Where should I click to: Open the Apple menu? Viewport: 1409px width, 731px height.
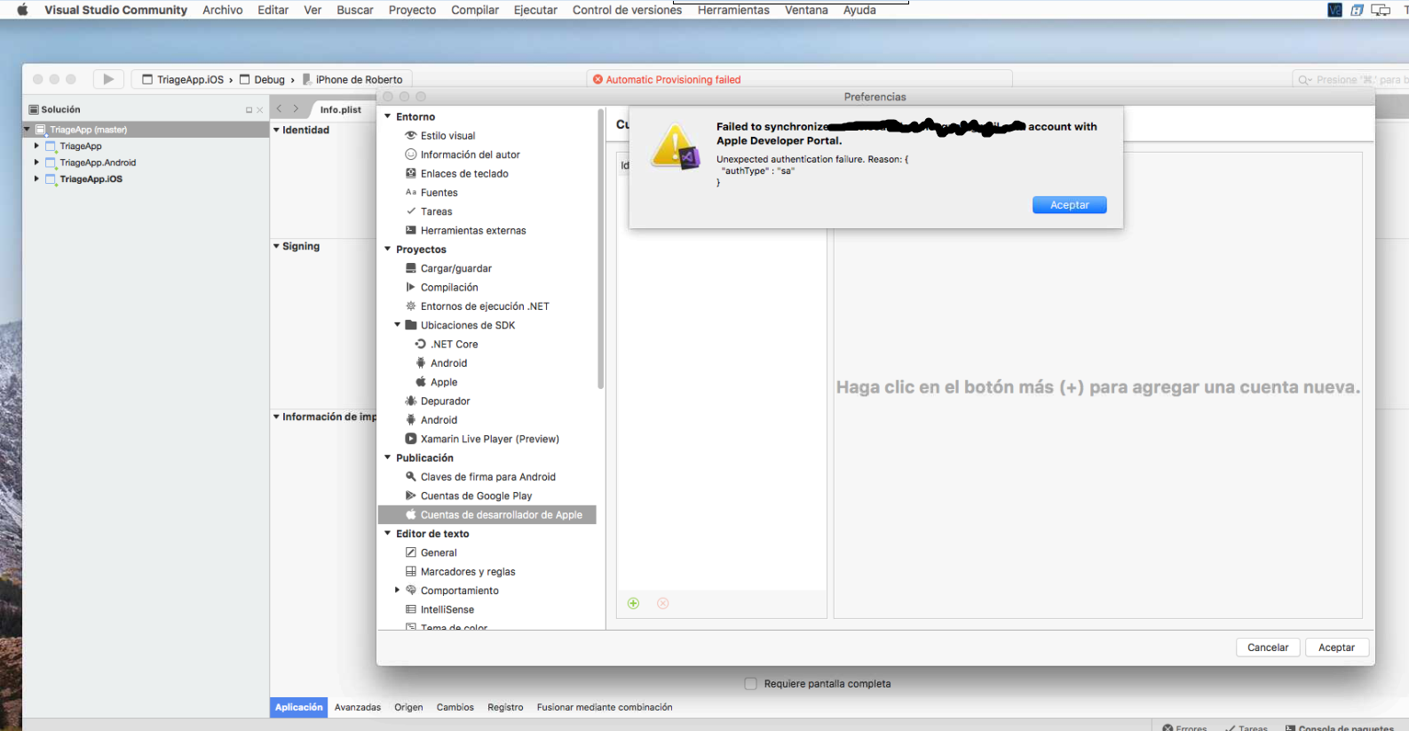click(x=22, y=10)
